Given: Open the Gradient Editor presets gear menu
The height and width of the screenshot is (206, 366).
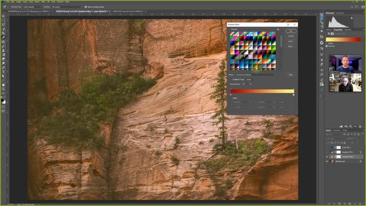Looking at the screenshot, I should tap(278, 29).
